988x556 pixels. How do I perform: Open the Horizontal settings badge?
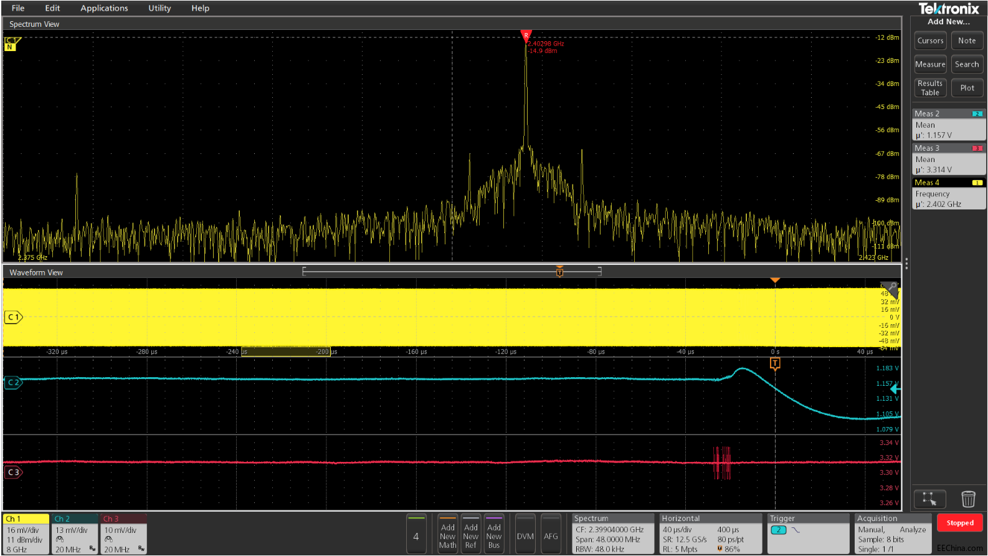coord(711,534)
